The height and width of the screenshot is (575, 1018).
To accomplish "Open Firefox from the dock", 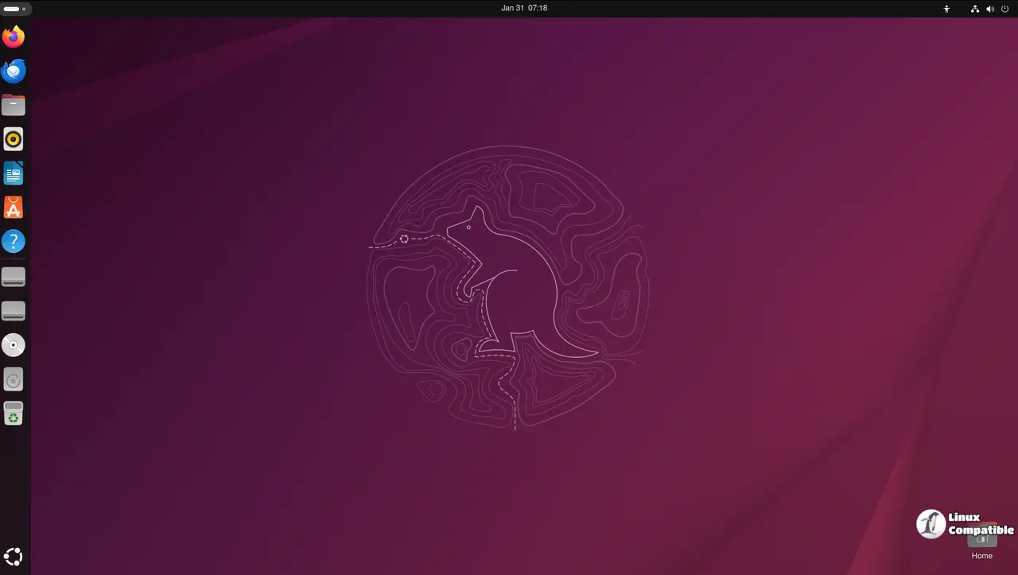I will click(14, 36).
